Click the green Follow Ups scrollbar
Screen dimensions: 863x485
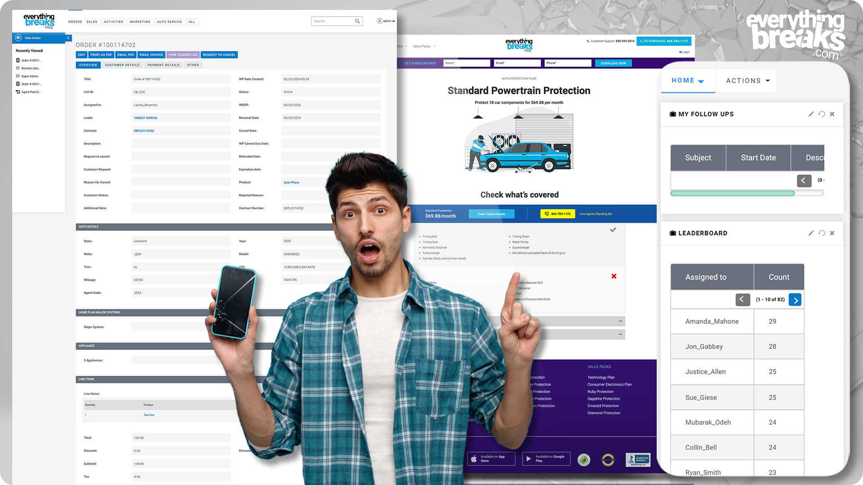point(732,194)
